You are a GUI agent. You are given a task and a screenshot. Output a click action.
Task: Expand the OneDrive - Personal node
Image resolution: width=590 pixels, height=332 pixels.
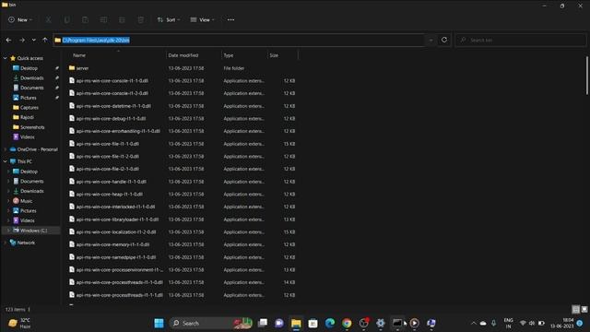tap(6, 149)
